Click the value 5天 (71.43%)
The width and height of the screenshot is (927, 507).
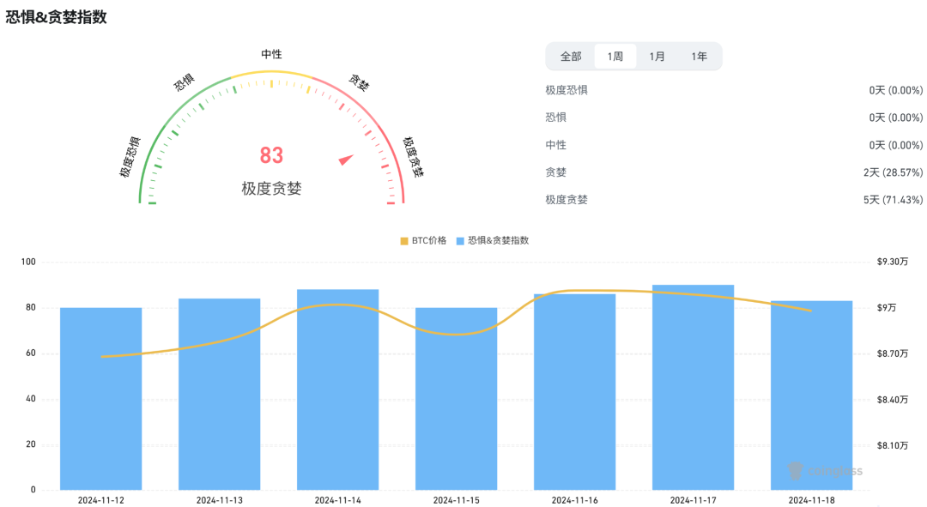pos(893,200)
